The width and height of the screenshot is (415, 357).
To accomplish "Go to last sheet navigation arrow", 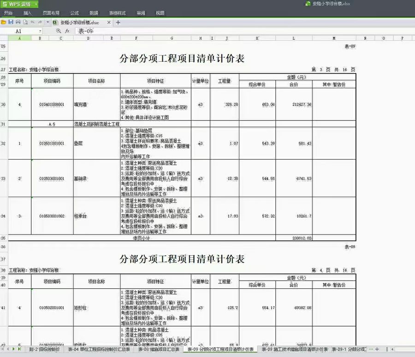I will 19,349.
